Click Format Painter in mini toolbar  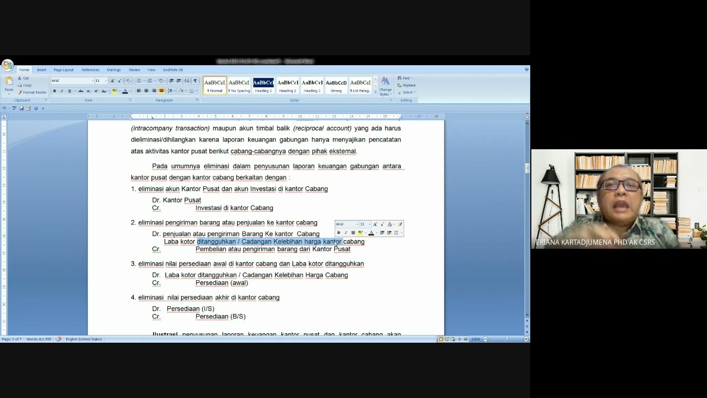[x=400, y=224]
